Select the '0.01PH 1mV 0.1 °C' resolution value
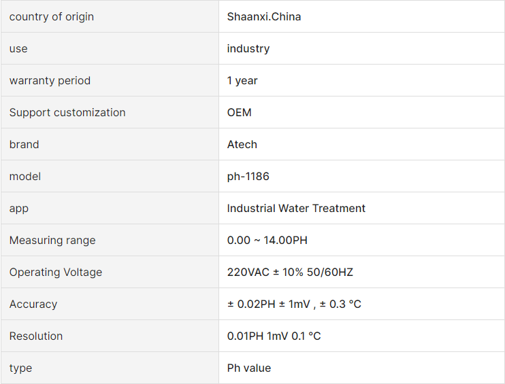The width and height of the screenshot is (505, 384). click(274, 336)
